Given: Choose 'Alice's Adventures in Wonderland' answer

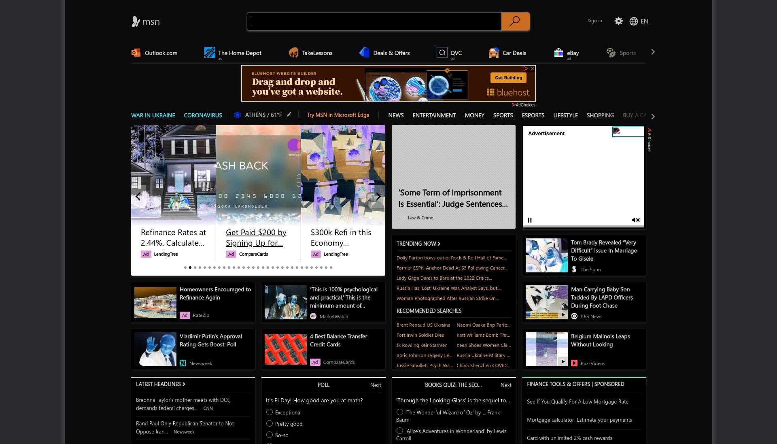Looking at the screenshot, I should point(400,431).
